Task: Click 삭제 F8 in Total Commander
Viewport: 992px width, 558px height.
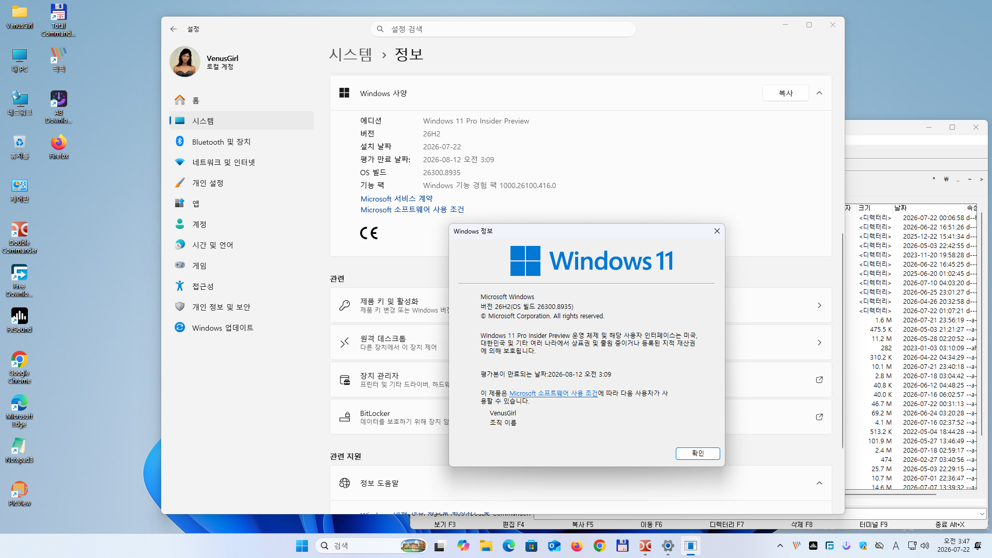Action: [x=802, y=524]
